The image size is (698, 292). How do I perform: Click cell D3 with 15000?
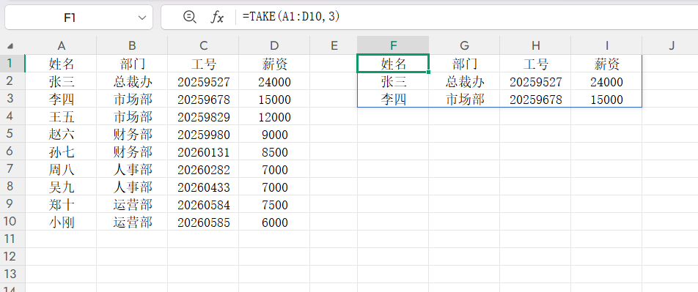click(274, 99)
